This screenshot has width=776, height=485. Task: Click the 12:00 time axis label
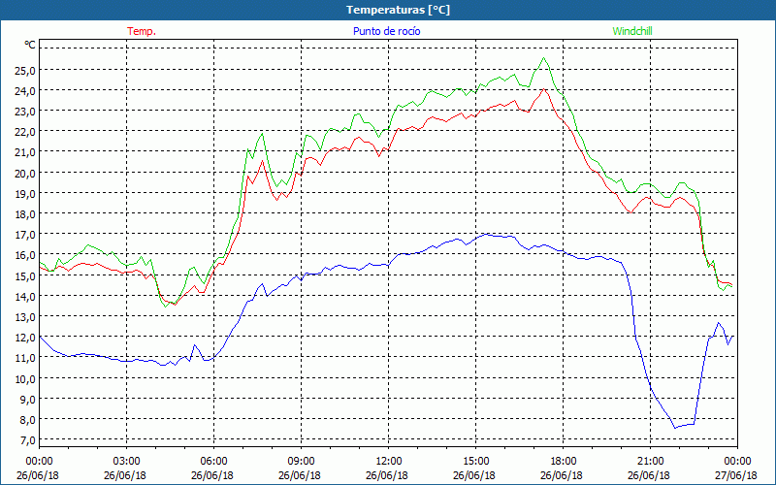[x=389, y=462]
